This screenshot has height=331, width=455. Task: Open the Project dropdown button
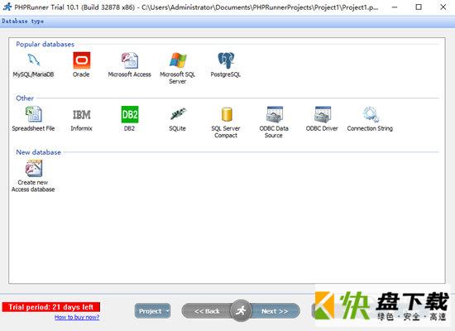pyautogui.click(x=153, y=311)
